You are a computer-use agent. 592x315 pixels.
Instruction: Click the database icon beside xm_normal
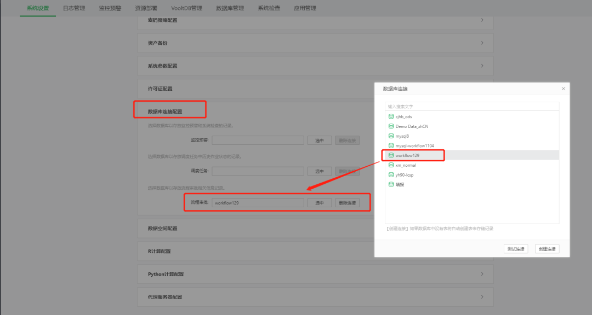coord(391,165)
